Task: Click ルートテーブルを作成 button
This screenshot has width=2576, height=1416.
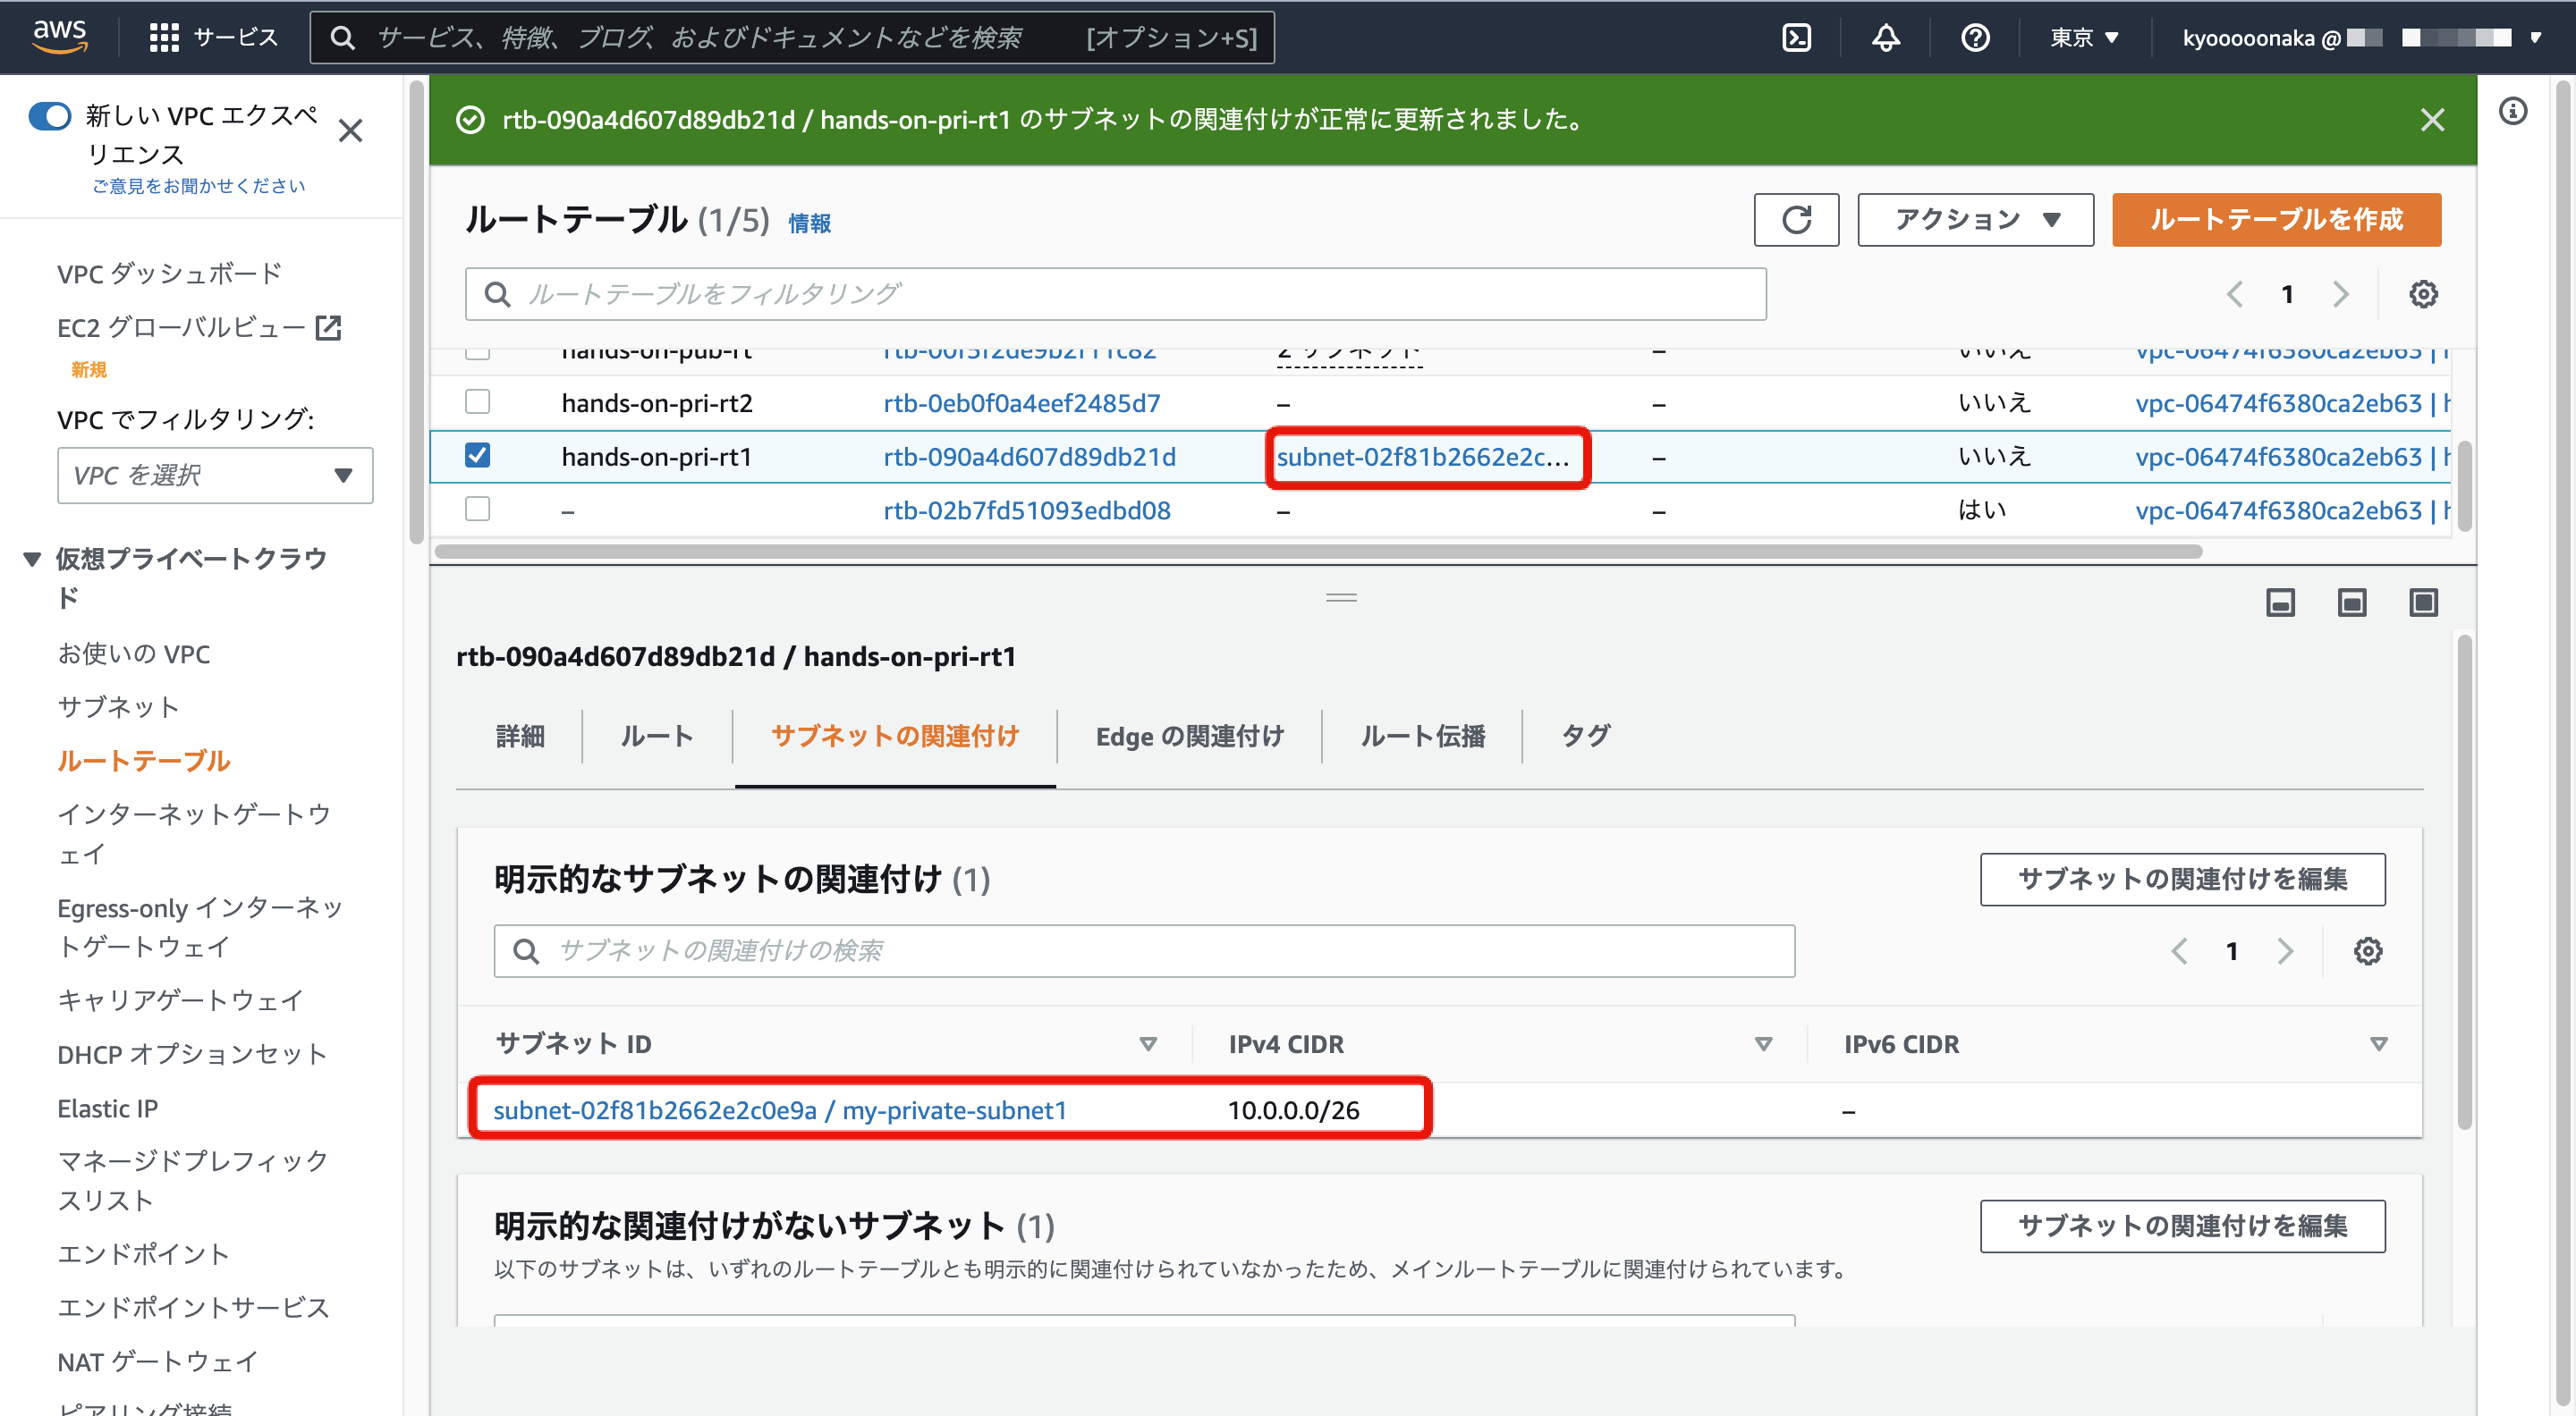Action: point(2276,219)
